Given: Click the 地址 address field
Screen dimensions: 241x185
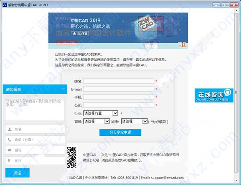Looking at the screenshot, I should [35, 161].
